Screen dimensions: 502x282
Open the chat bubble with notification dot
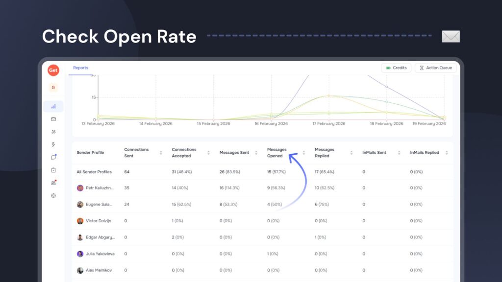pyautogui.click(x=53, y=156)
